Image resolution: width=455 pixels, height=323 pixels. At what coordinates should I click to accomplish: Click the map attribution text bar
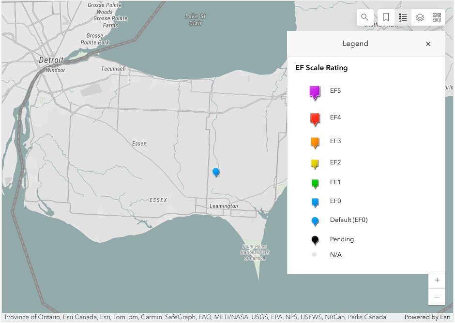(195, 317)
